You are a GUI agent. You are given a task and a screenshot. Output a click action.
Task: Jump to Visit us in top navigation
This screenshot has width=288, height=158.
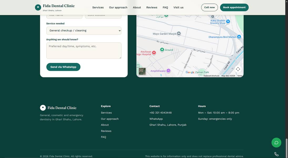pyautogui.click(x=178, y=8)
